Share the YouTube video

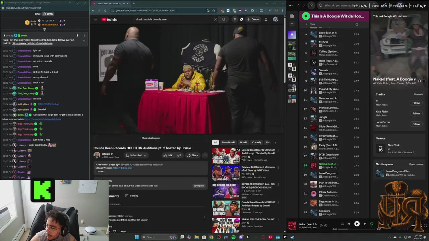[x=192, y=155]
